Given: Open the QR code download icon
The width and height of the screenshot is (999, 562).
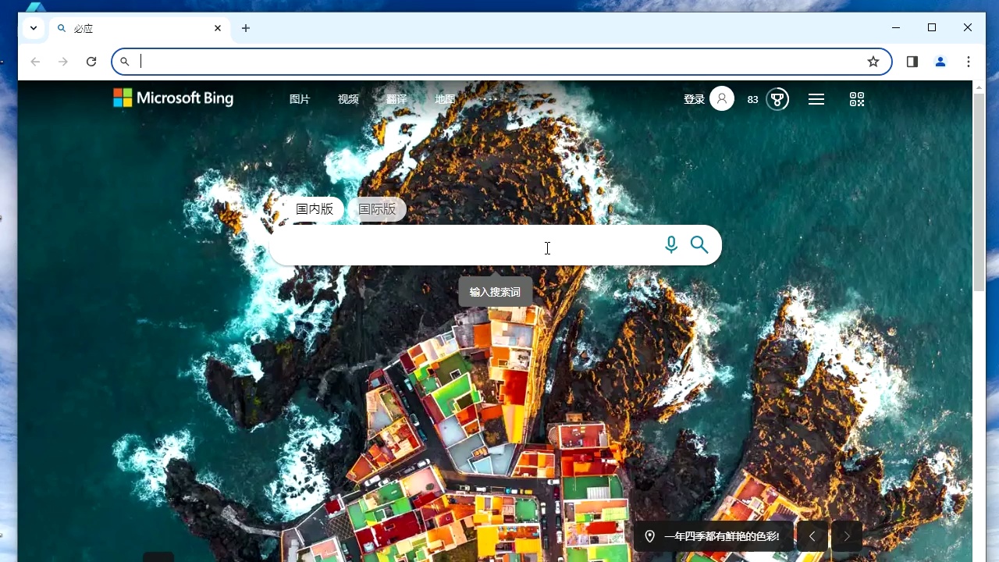Looking at the screenshot, I should click(856, 99).
